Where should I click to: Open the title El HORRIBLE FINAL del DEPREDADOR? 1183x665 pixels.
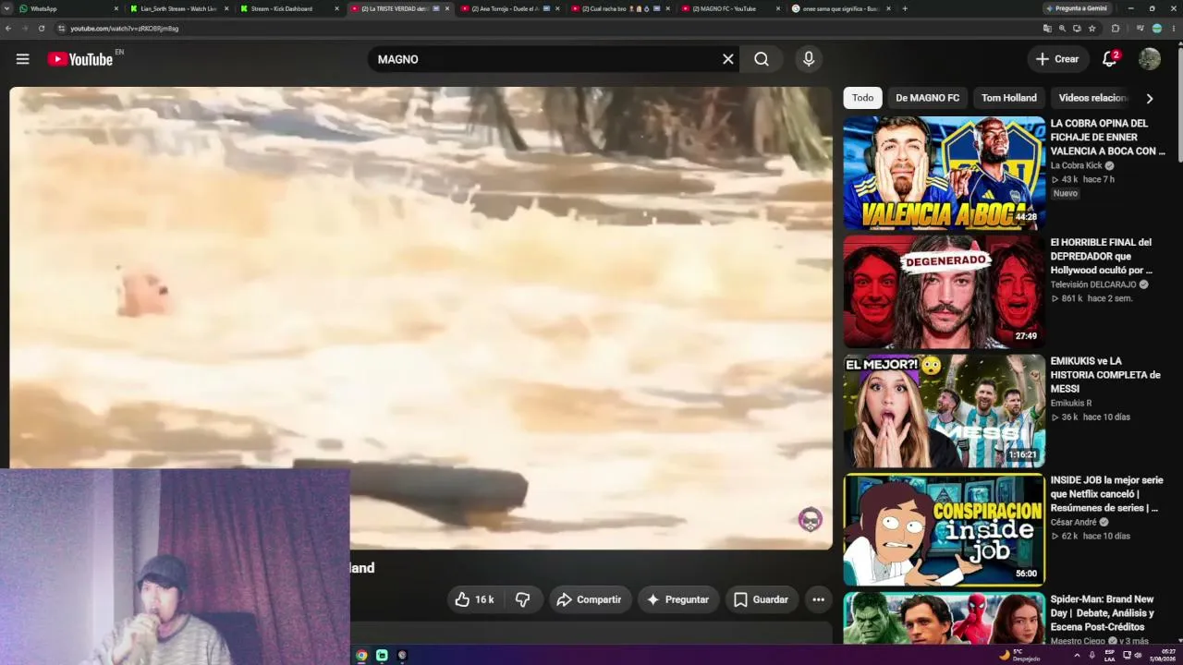coord(1102,256)
